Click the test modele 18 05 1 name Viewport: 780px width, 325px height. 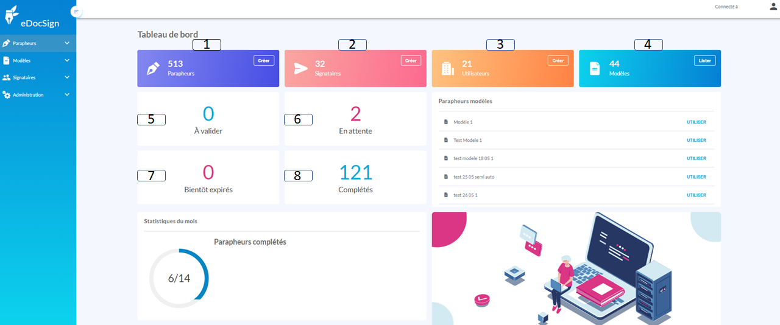tap(473, 158)
